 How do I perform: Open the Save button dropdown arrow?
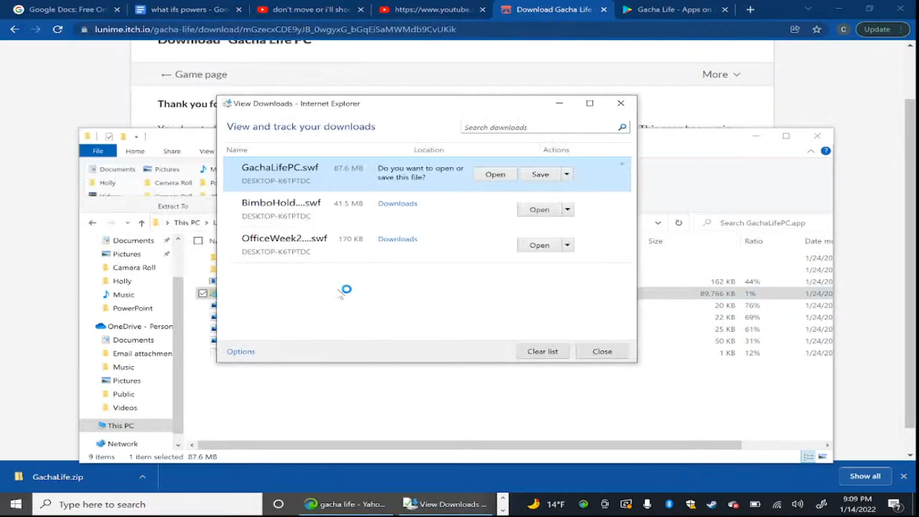[567, 174]
